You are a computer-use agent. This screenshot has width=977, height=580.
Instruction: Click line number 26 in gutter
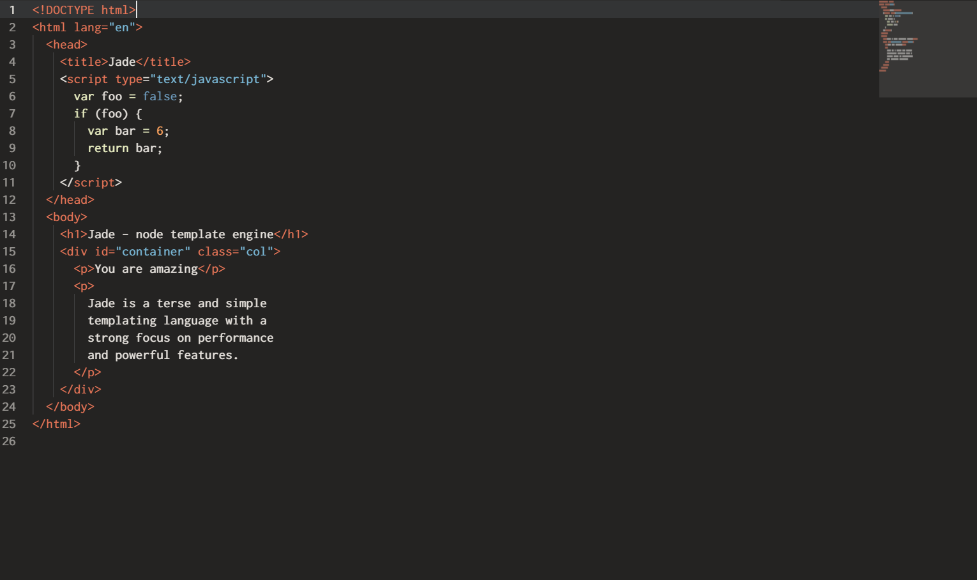pyautogui.click(x=9, y=441)
